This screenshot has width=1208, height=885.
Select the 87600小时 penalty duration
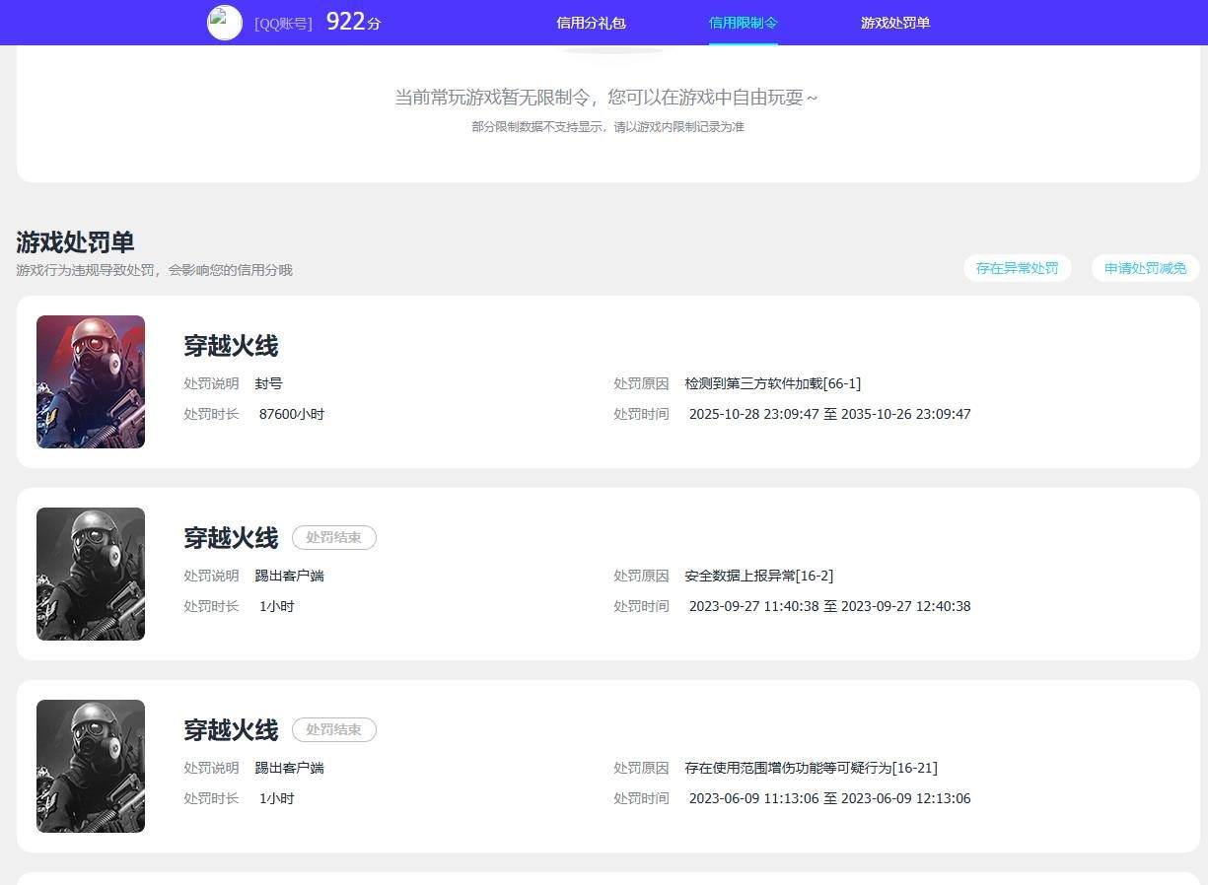[x=292, y=414]
